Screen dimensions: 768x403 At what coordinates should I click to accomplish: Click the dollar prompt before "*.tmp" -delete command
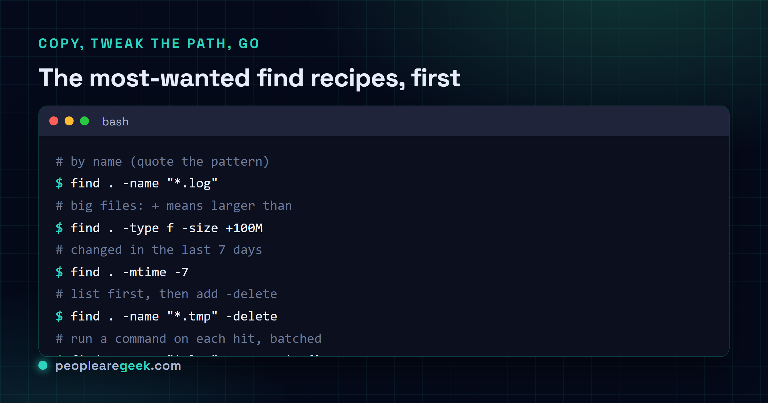pyautogui.click(x=59, y=316)
